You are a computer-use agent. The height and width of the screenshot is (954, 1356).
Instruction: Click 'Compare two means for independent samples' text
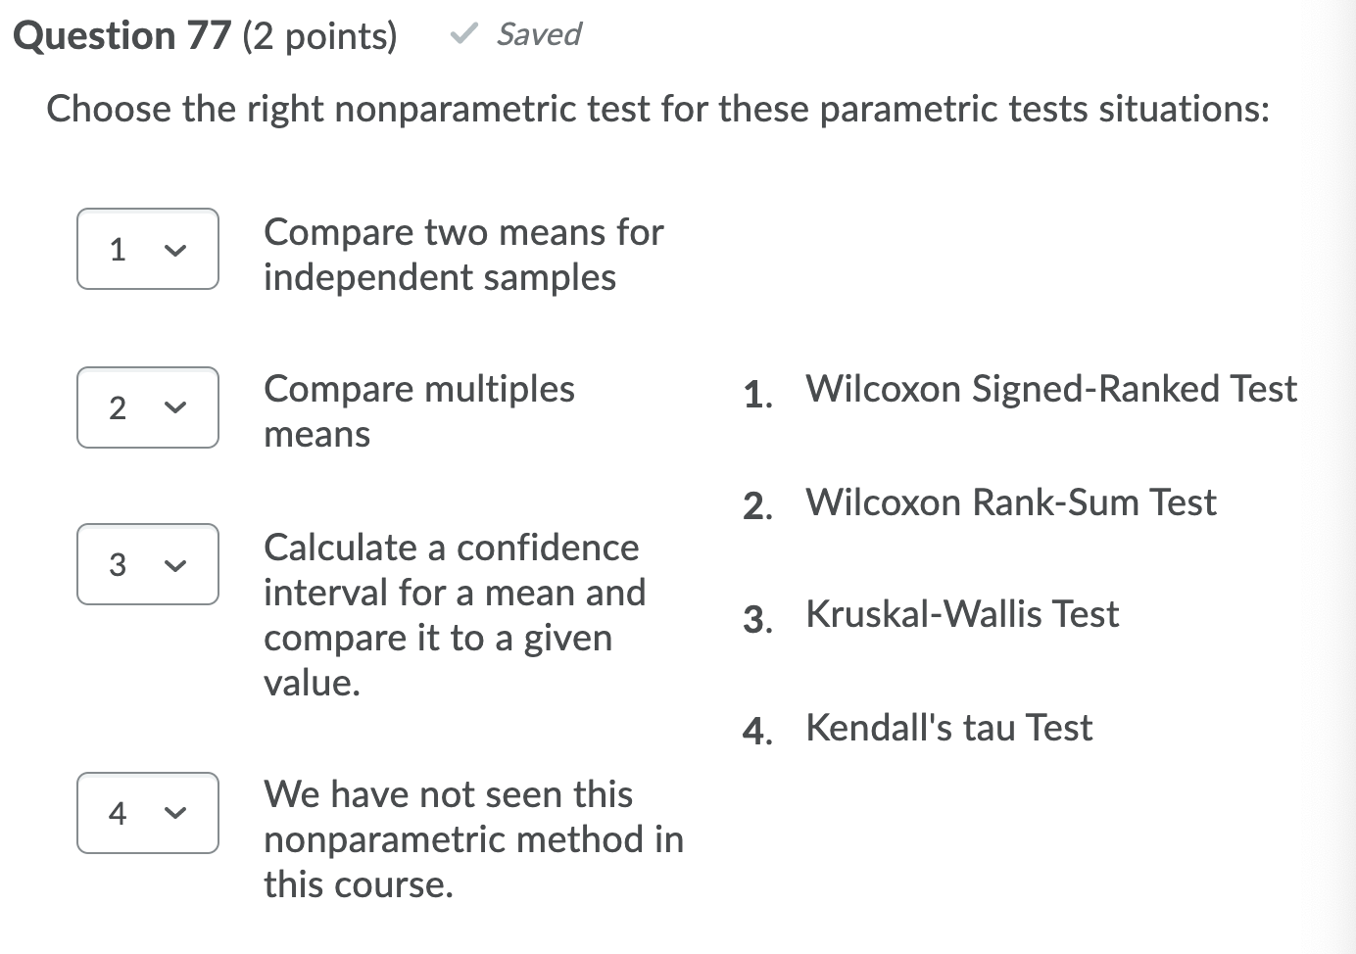[x=462, y=254]
